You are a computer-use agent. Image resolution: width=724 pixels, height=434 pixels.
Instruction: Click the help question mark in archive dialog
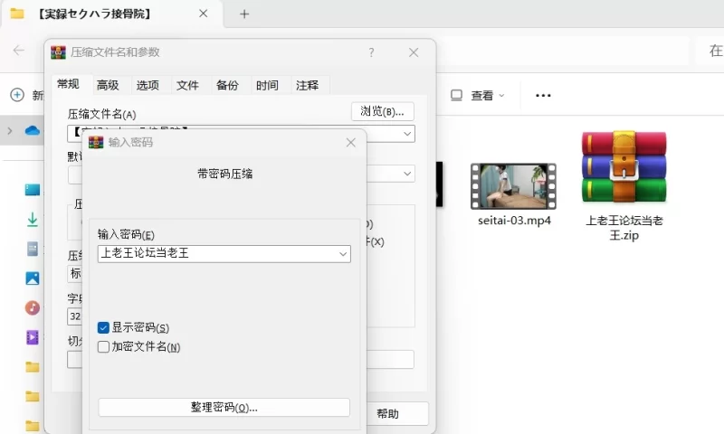point(371,52)
